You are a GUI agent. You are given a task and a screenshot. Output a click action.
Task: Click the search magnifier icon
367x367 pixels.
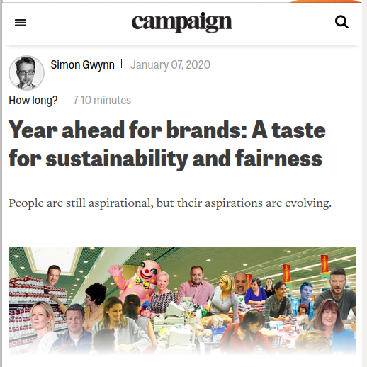click(x=341, y=22)
